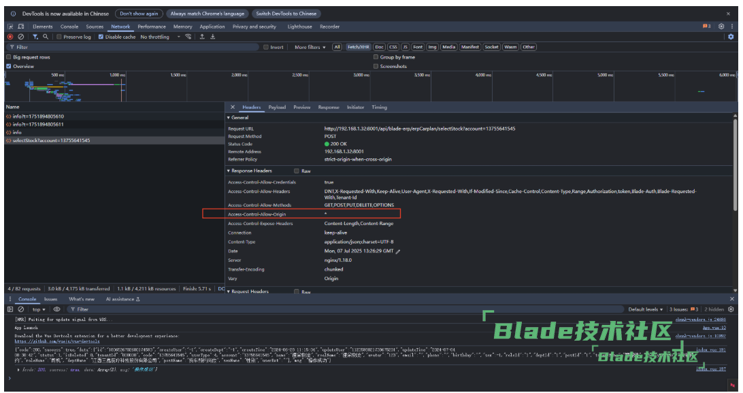Create live expression with eye icon
Image resolution: width=743 pixels, height=393 pixels.
56,309
